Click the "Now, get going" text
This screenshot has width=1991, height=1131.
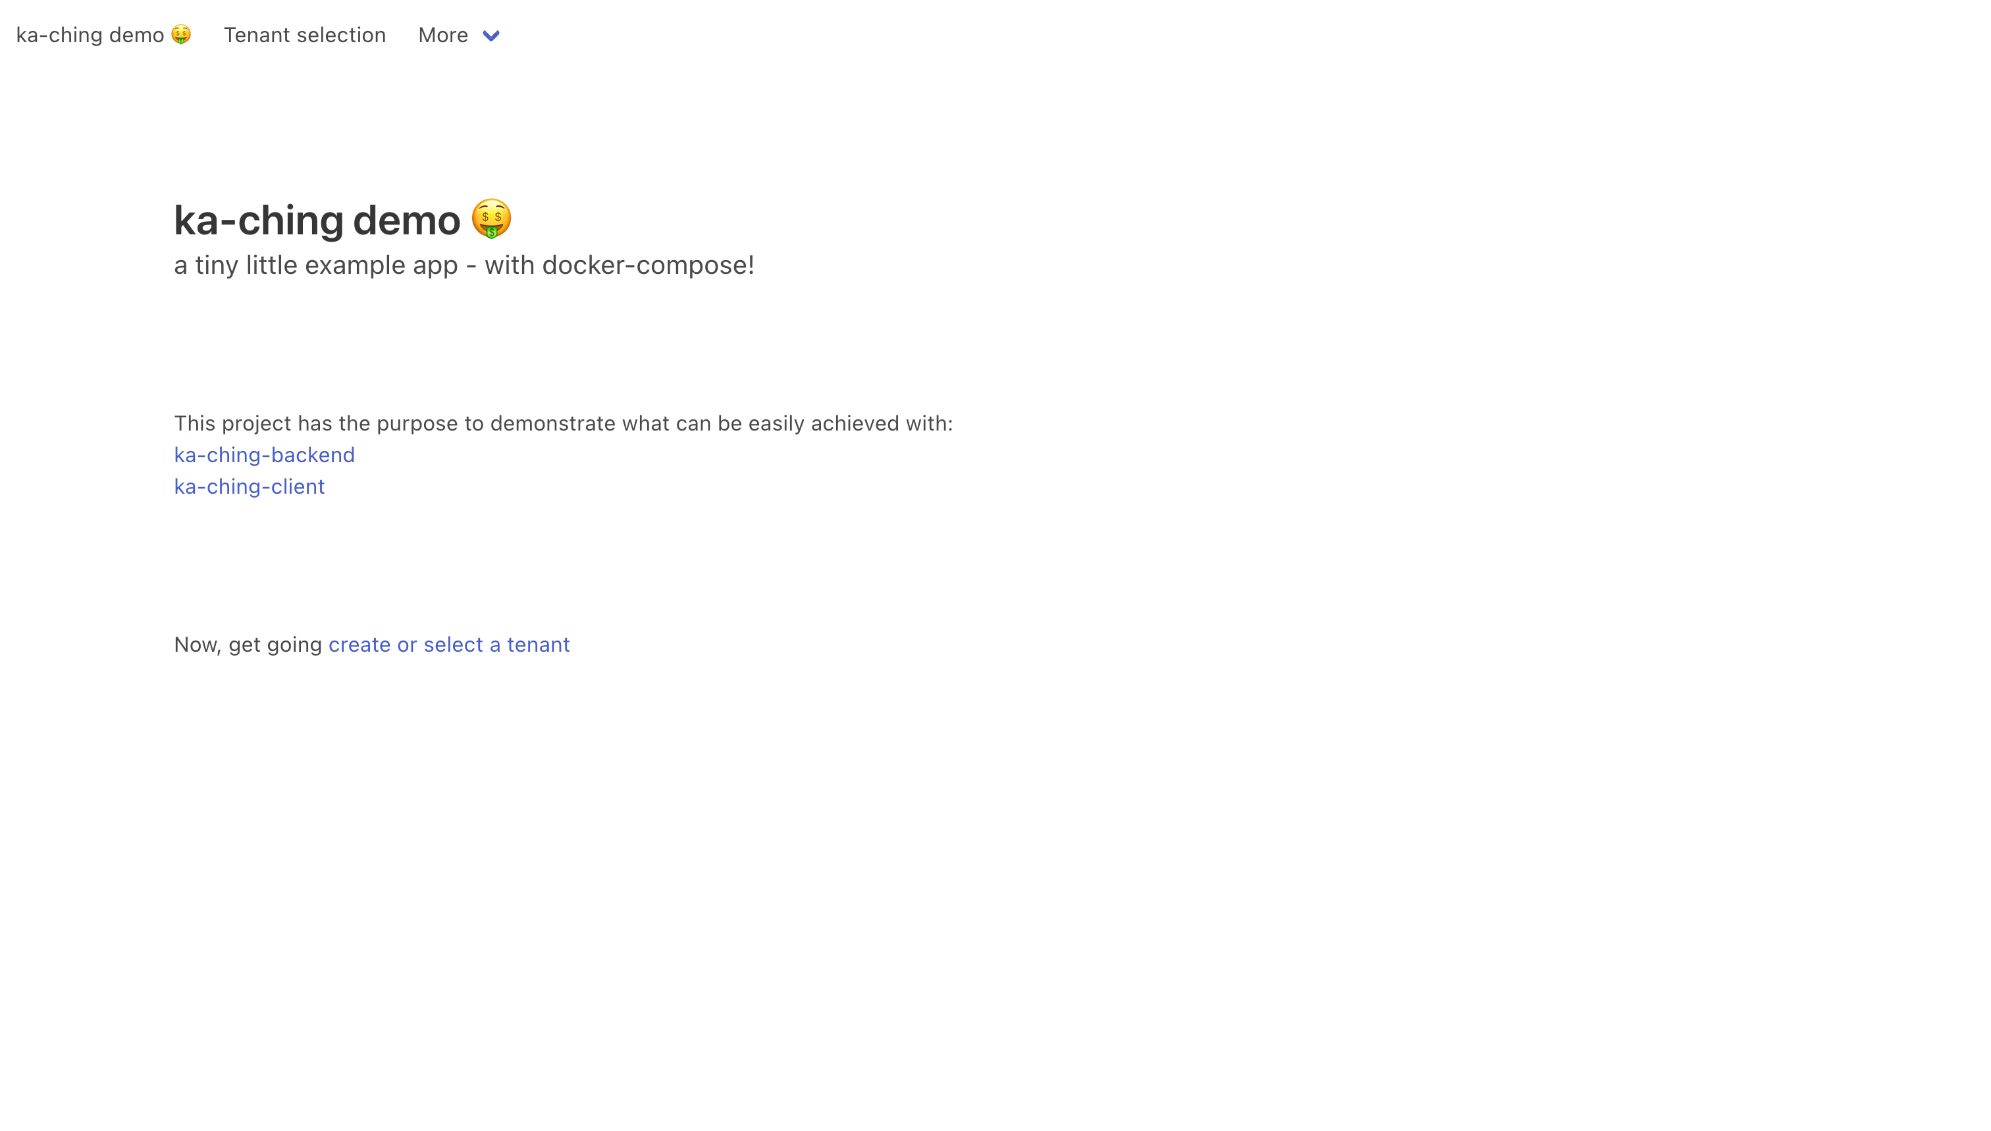click(248, 644)
